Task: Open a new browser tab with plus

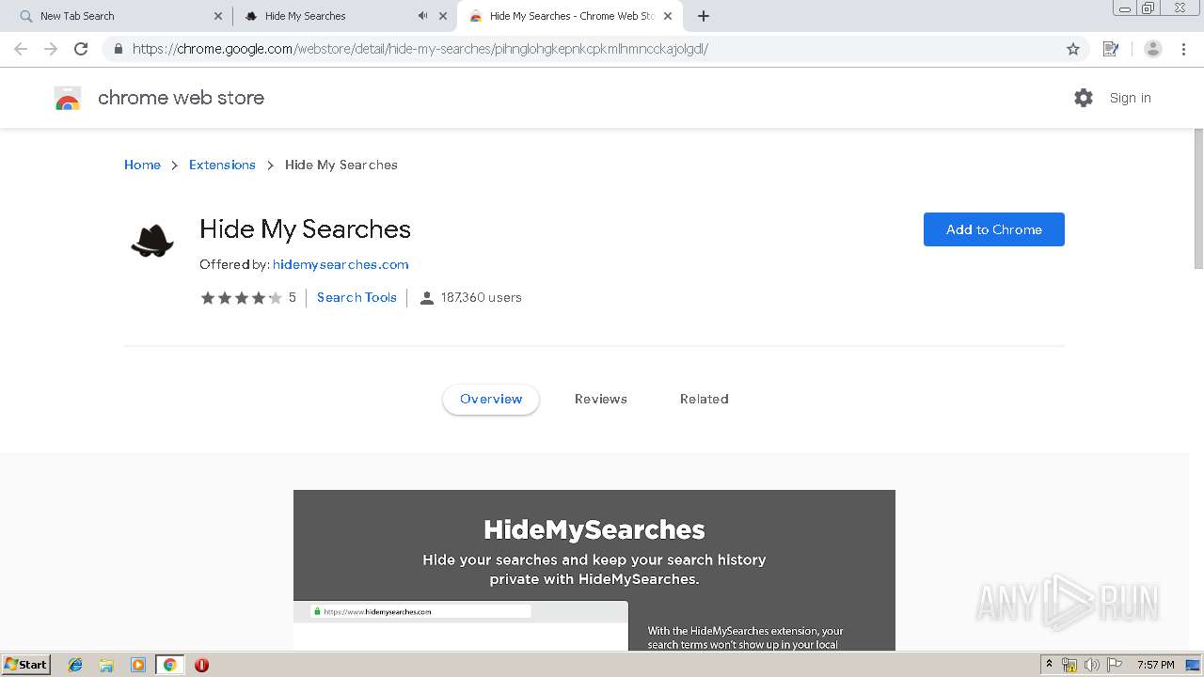Action: click(704, 16)
